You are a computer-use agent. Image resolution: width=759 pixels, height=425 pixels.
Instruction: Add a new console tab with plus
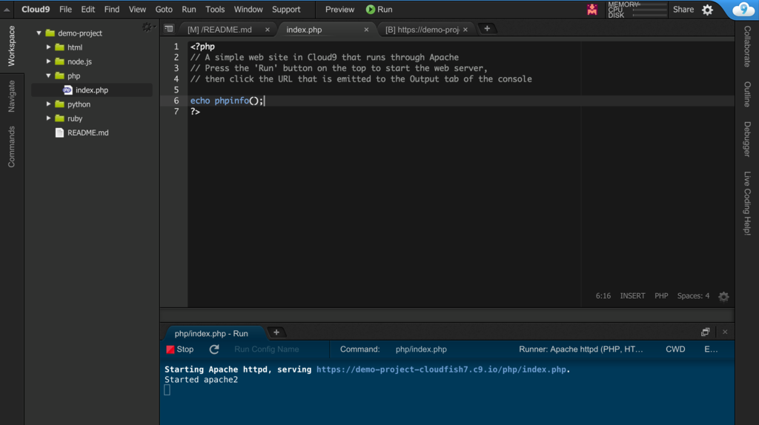click(x=276, y=332)
